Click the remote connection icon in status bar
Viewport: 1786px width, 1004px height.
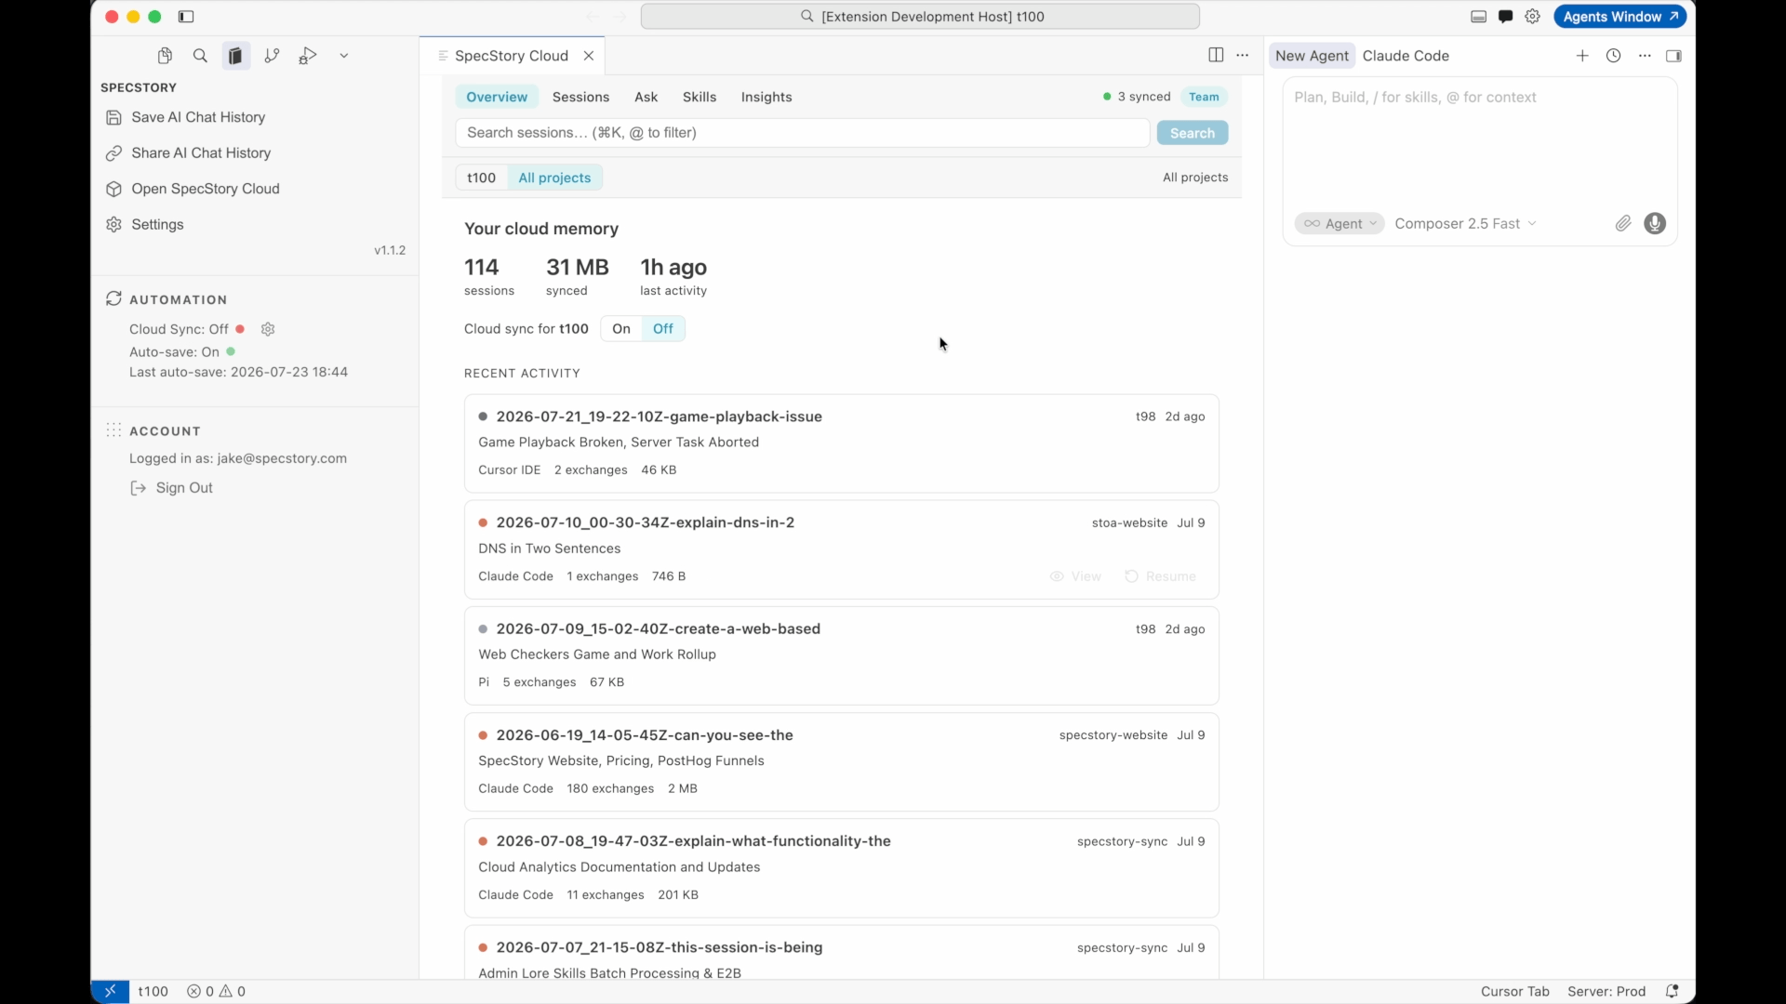point(110,991)
